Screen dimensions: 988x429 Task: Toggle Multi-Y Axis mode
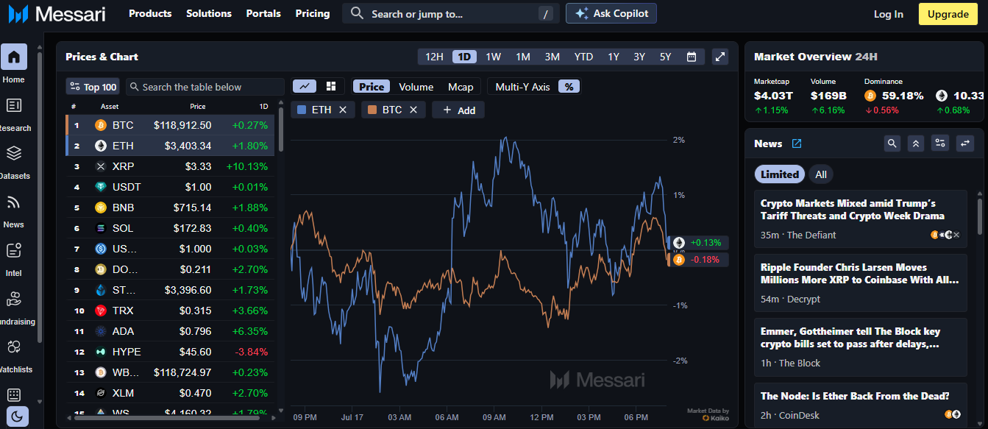point(522,86)
